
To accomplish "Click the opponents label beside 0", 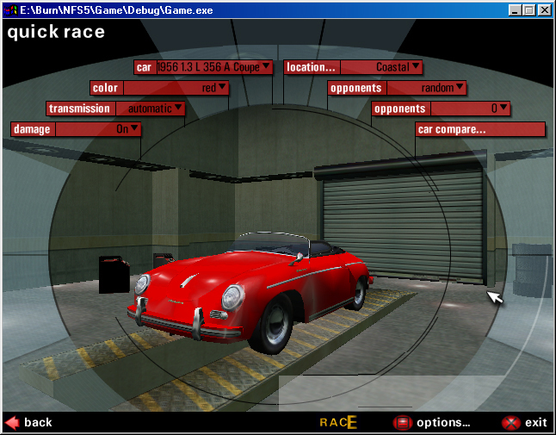I will click(401, 109).
